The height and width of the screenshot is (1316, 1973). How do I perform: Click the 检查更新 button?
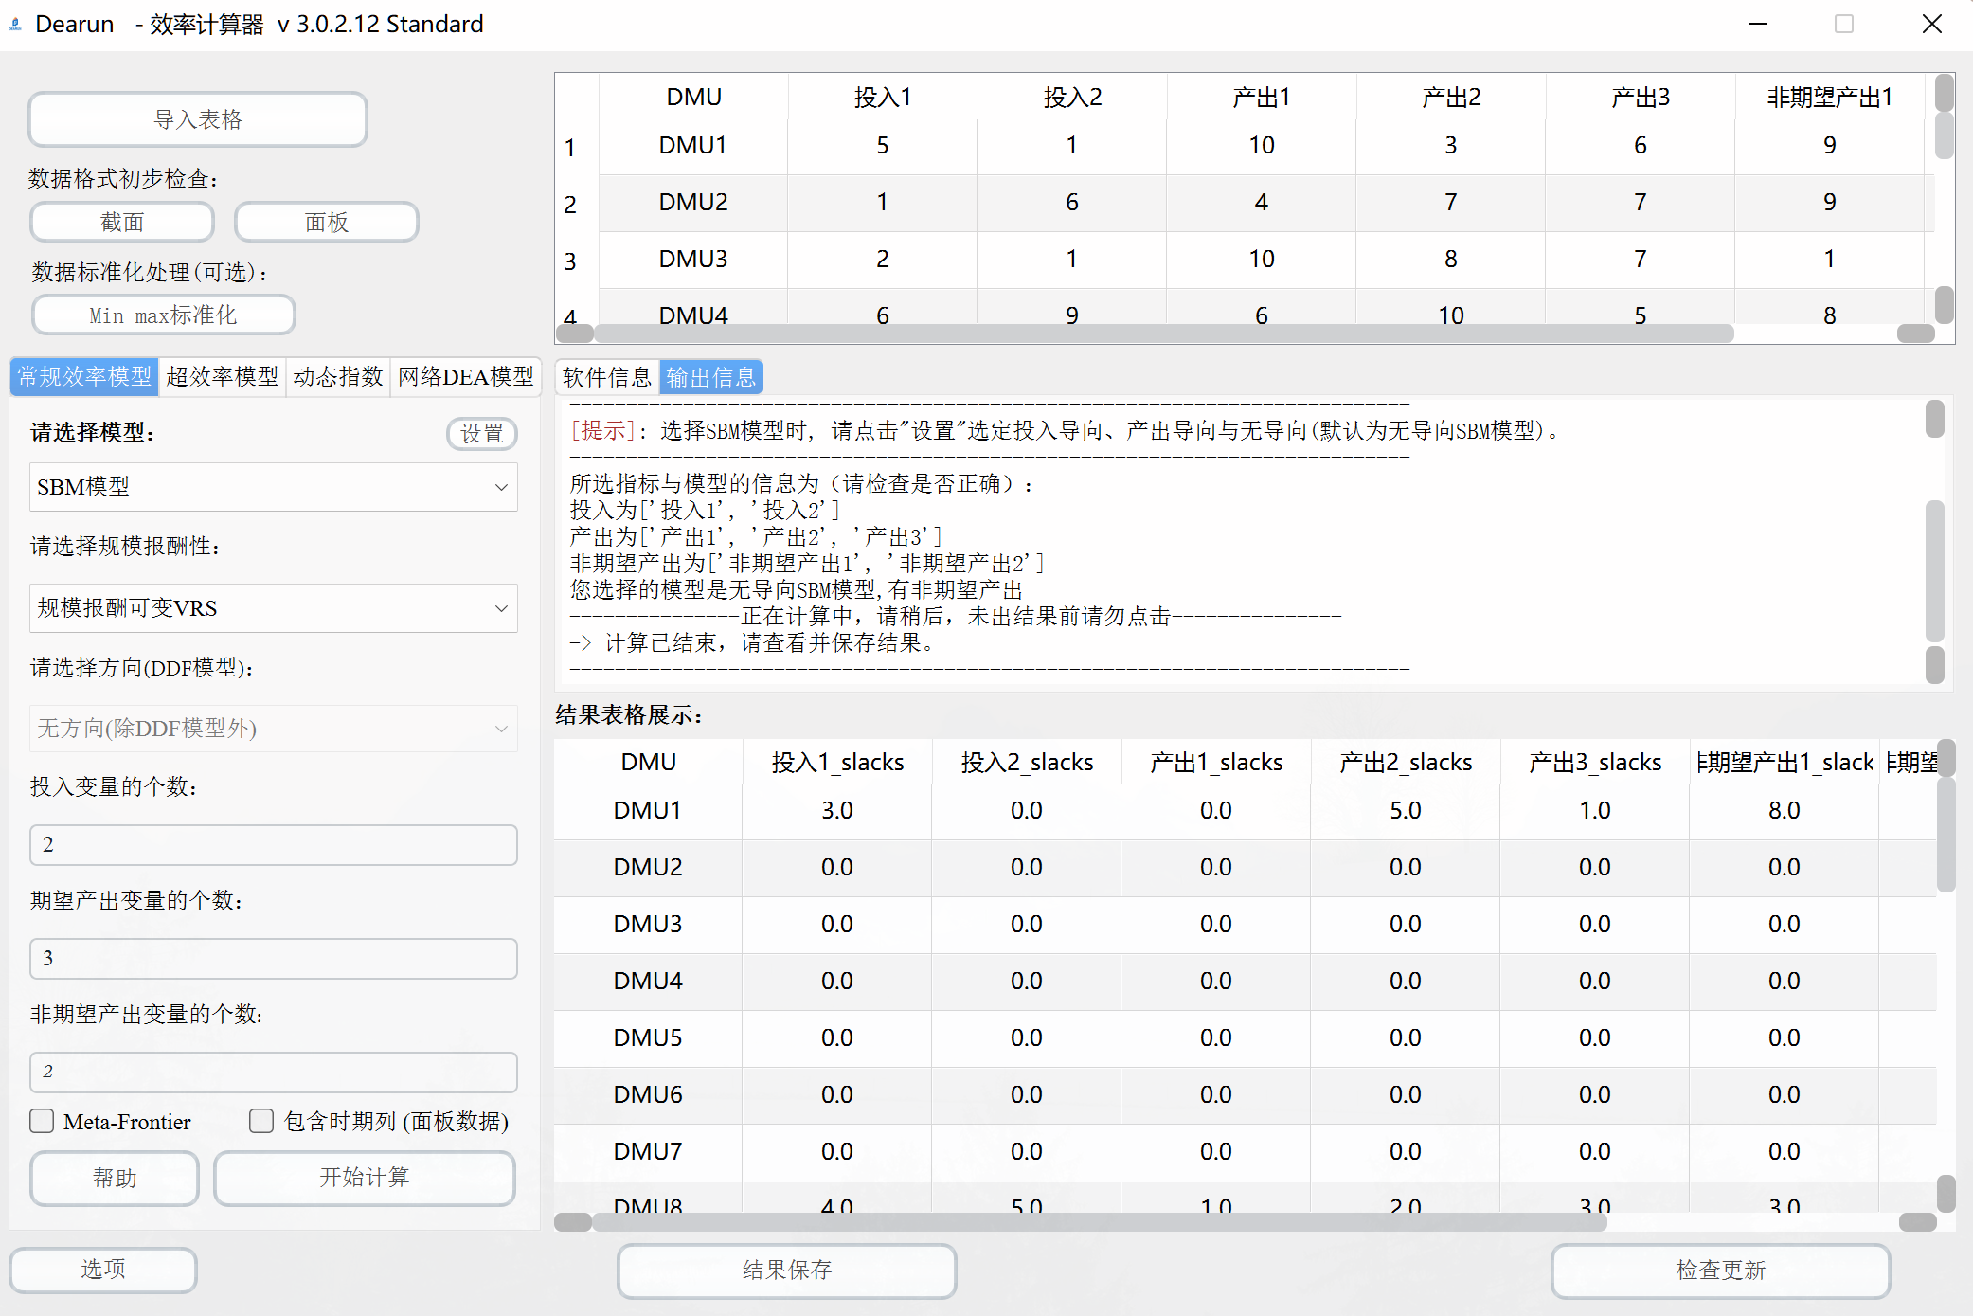pyautogui.click(x=1719, y=1270)
